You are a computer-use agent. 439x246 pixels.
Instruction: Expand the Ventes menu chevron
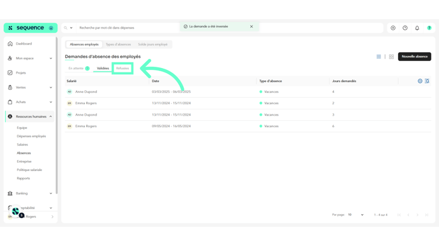50,87
